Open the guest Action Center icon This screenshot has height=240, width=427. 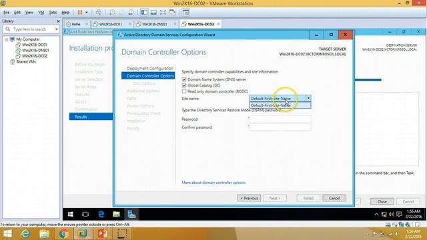(x=399, y=215)
